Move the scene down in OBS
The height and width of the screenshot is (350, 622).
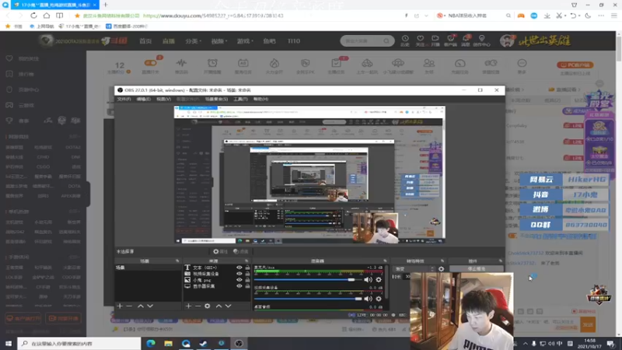click(x=150, y=306)
